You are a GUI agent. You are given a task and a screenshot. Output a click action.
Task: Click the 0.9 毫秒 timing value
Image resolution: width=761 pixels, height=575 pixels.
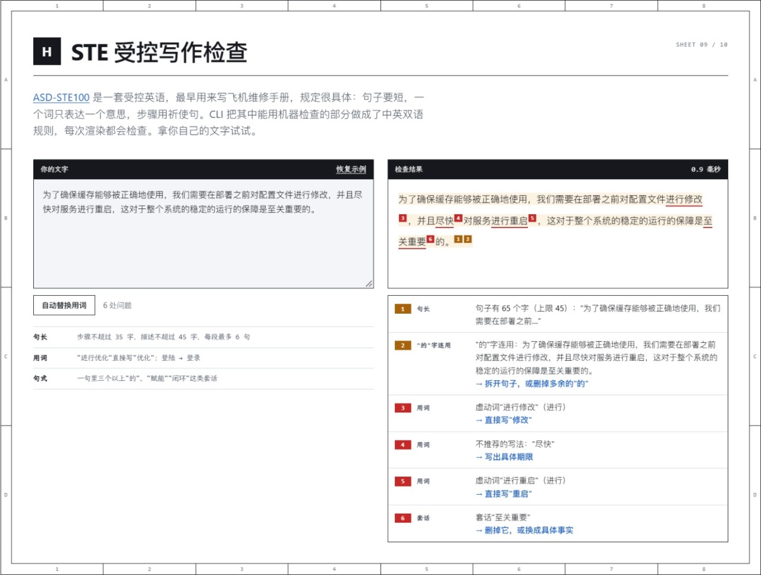click(x=706, y=170)
